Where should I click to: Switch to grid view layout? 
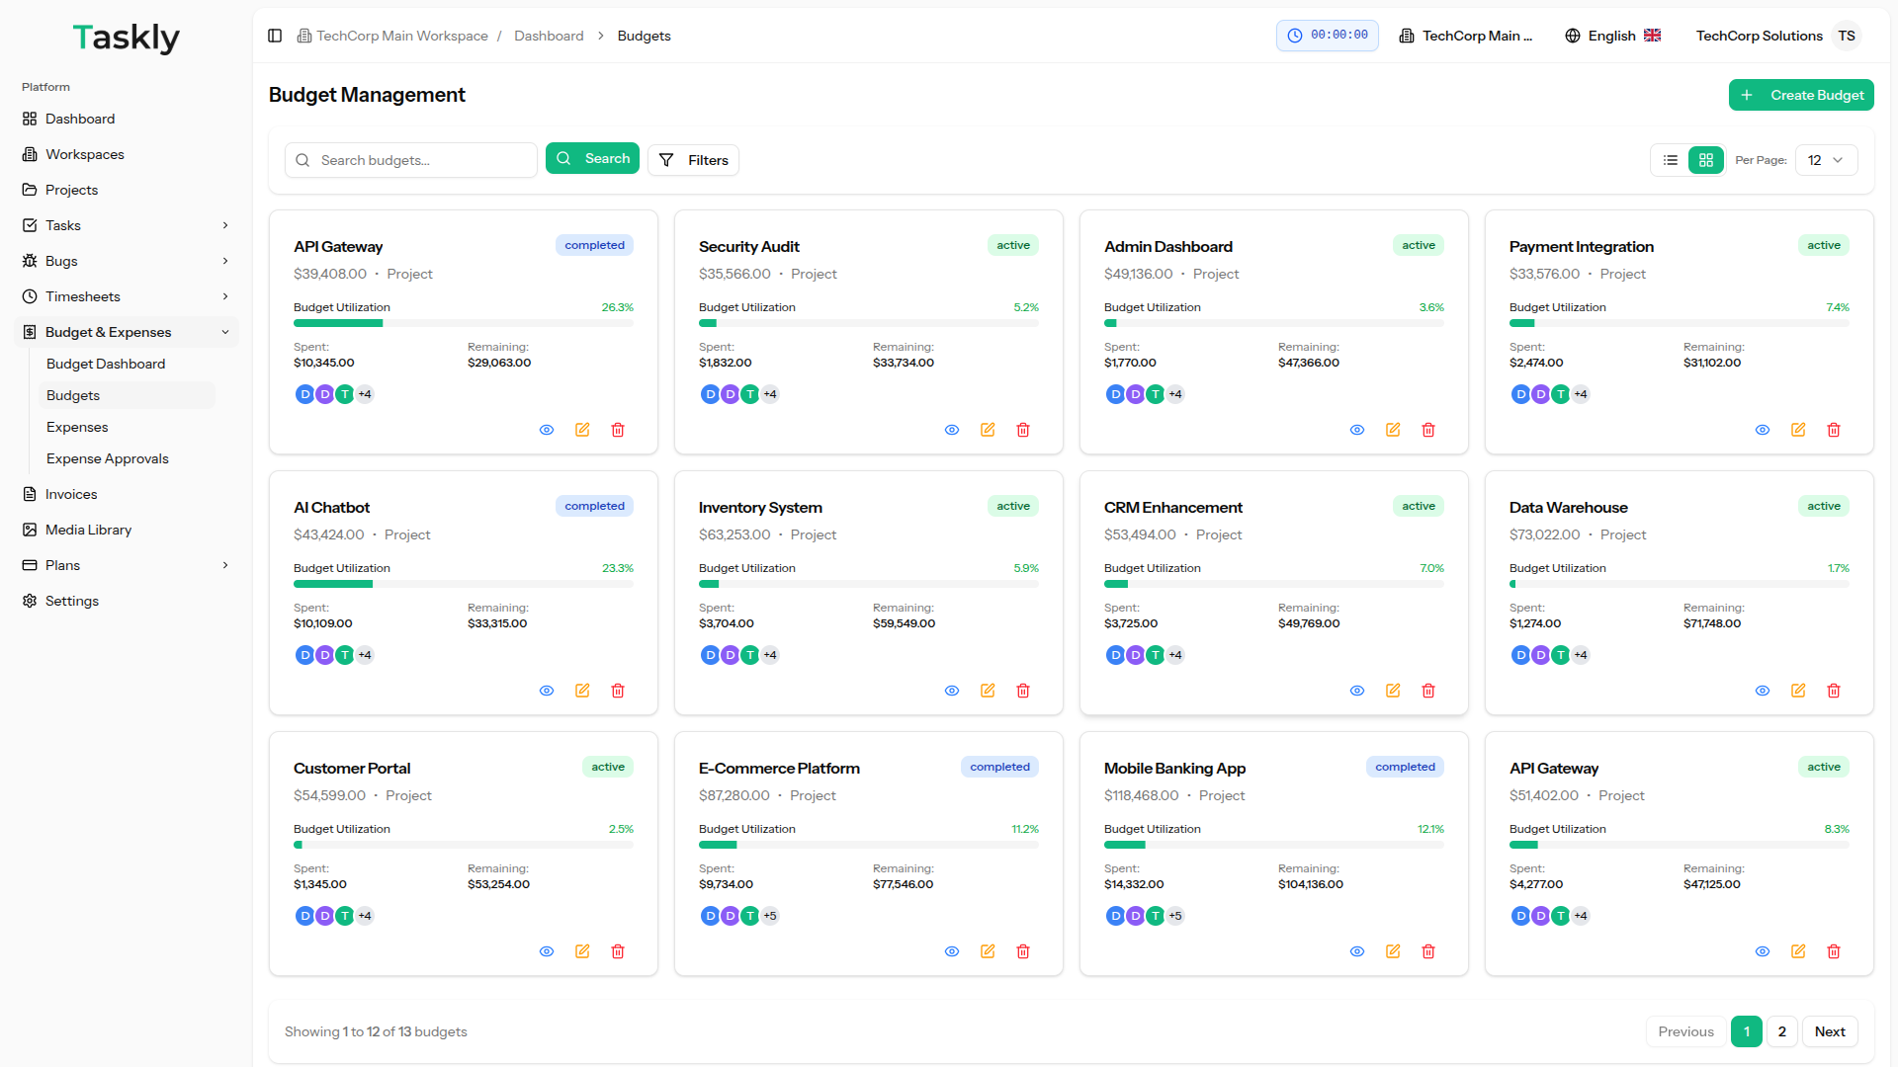[1706, 160]
